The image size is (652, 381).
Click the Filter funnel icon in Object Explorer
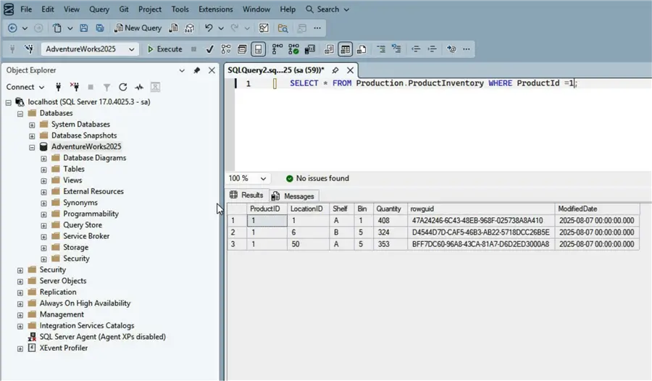[107, 87]
